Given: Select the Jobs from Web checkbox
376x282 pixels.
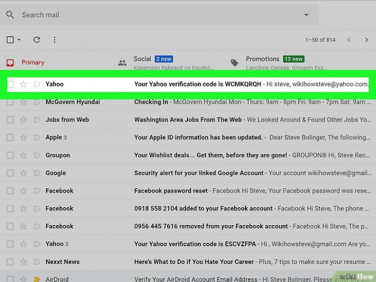Looking at the screenshot, I should coord(10,120).
